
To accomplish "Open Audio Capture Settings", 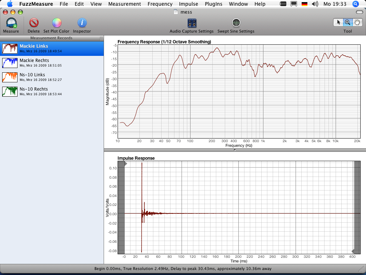I will point(192,23).
